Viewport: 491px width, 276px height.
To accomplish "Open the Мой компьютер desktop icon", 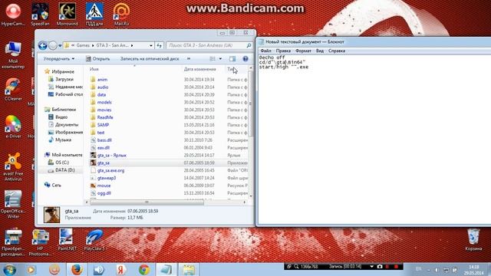I will click(x=13, y=54).
